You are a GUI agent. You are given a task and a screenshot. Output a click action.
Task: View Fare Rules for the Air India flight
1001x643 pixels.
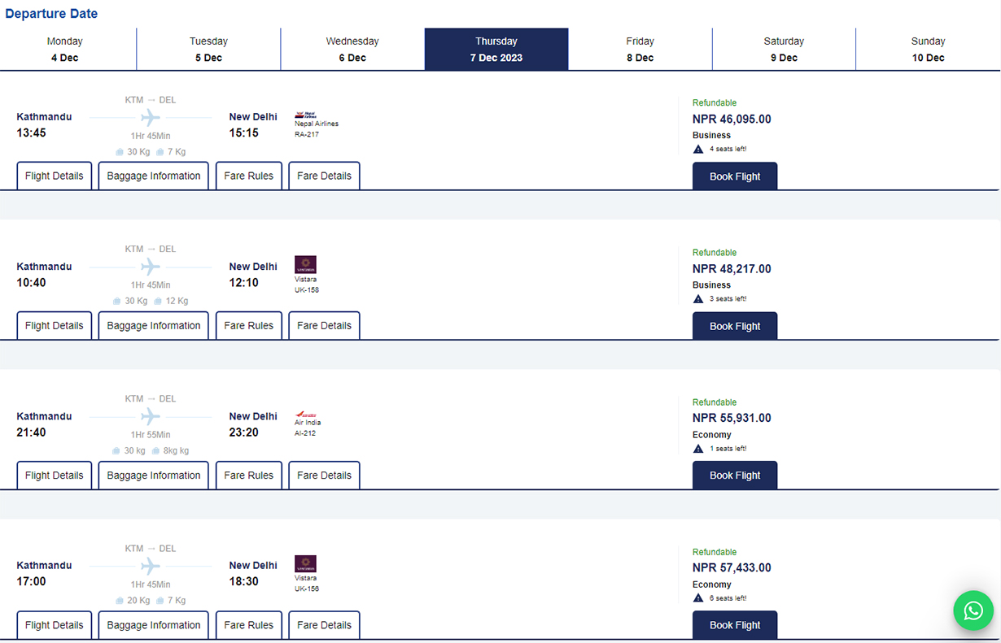pos(249,476)
